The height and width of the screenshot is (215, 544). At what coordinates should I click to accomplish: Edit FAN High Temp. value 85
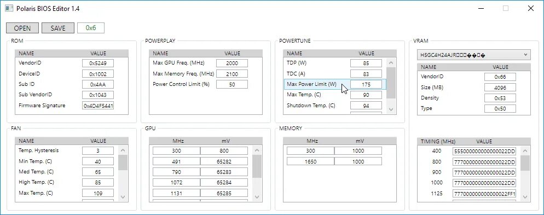click(x=98, y=182)
